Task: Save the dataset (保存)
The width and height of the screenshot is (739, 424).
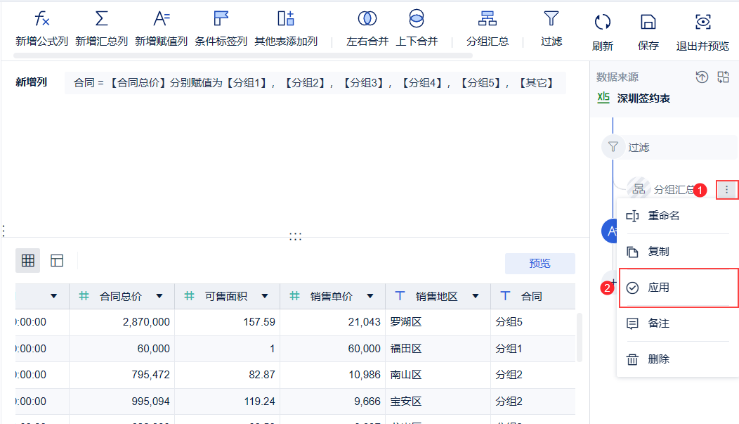Action: (x=648, y=32)
